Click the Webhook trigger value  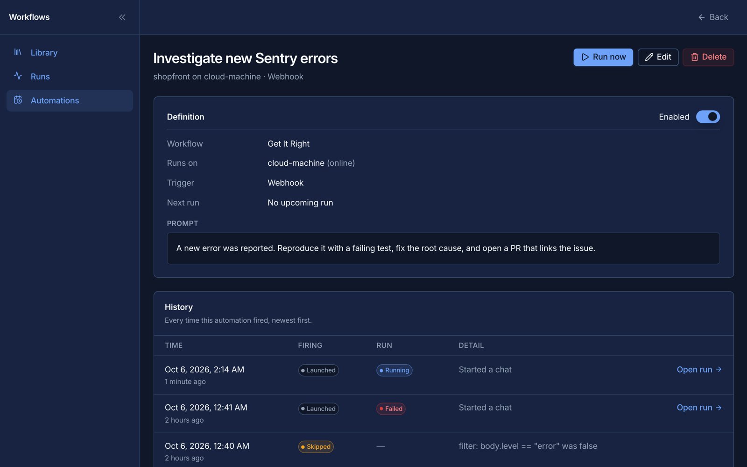click(x=285, y=183)
